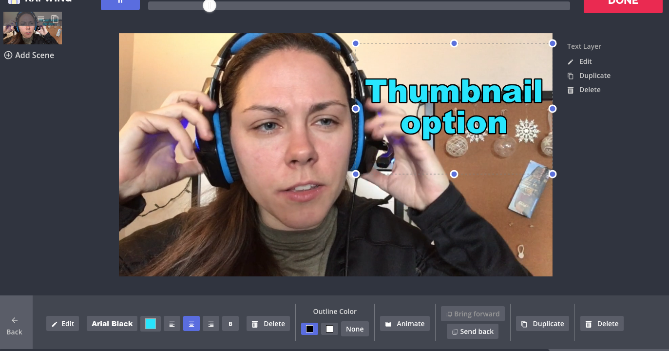
Task: Click the timeline slider handle
Action: [x=210, y=6]
